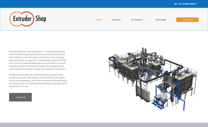This screenshot has width=208, height=127.
Task: Open the Testimonials page
Action: [160, 20]
